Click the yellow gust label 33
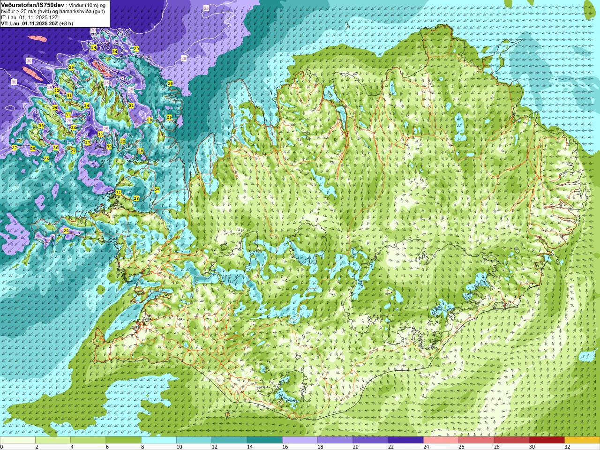 click(x=41, y=126)
